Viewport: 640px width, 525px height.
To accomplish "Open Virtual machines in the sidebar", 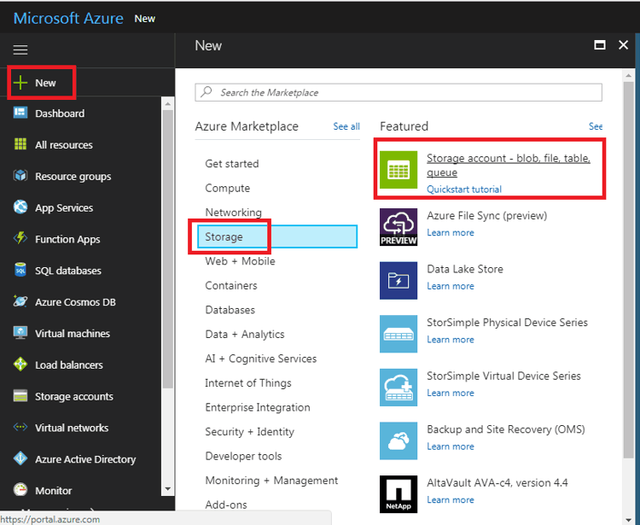I will click(x=72, y=334).
